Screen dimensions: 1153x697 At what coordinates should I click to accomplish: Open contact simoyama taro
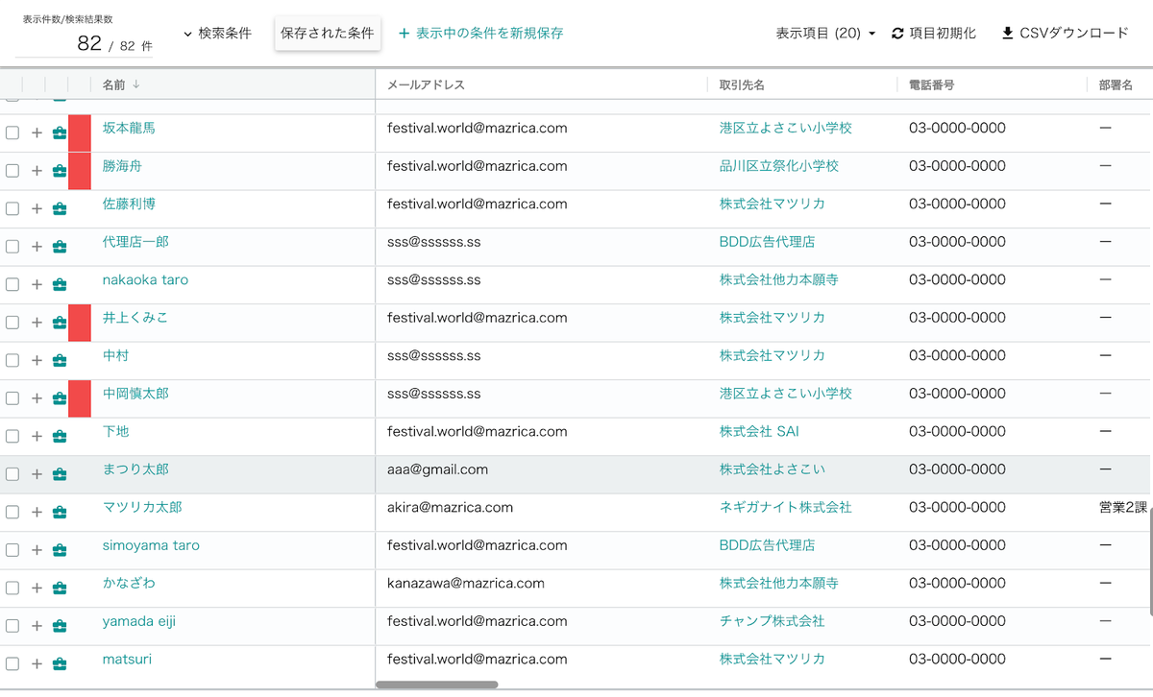coord(151,545)
